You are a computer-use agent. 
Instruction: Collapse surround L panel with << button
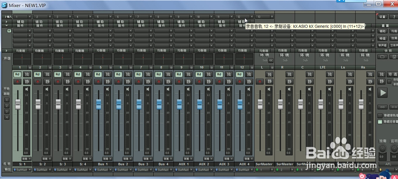click(271, 60)
